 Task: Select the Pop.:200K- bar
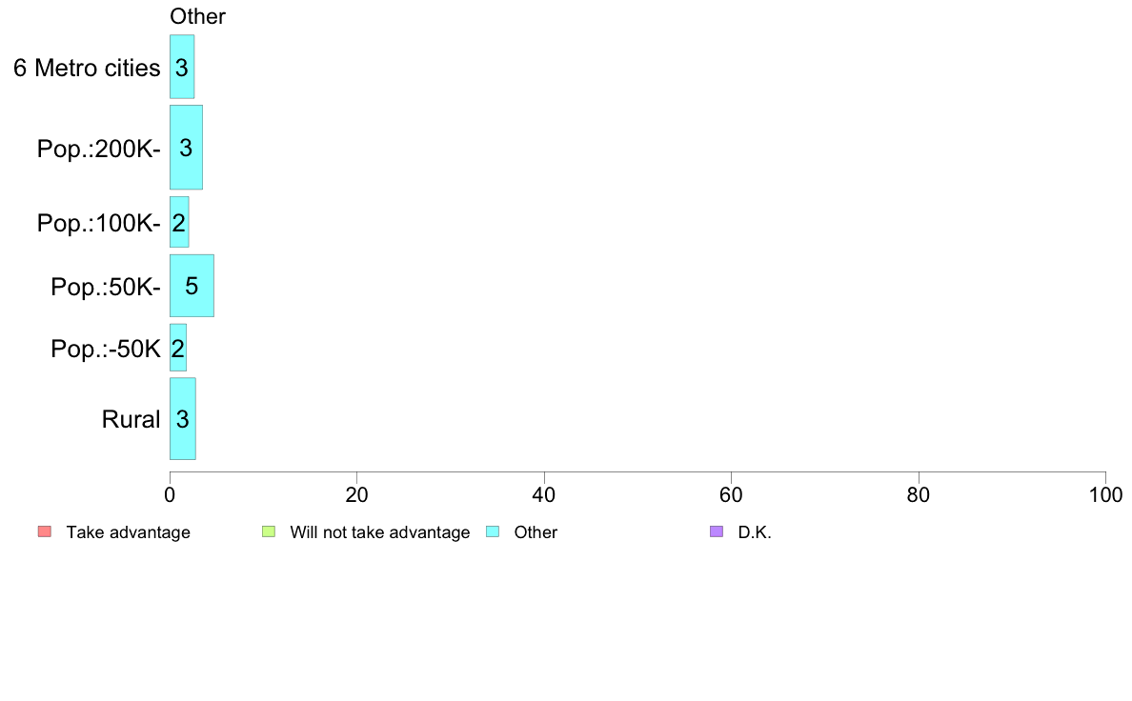(186, 148)
